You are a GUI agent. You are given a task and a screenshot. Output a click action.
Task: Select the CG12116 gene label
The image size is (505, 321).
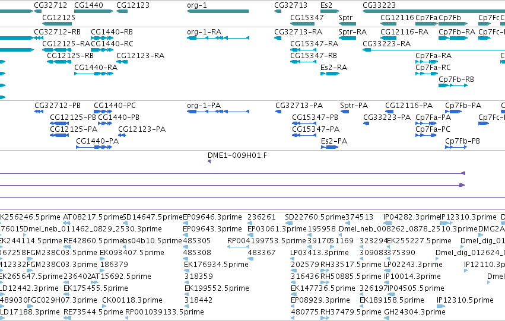(397, 17)
